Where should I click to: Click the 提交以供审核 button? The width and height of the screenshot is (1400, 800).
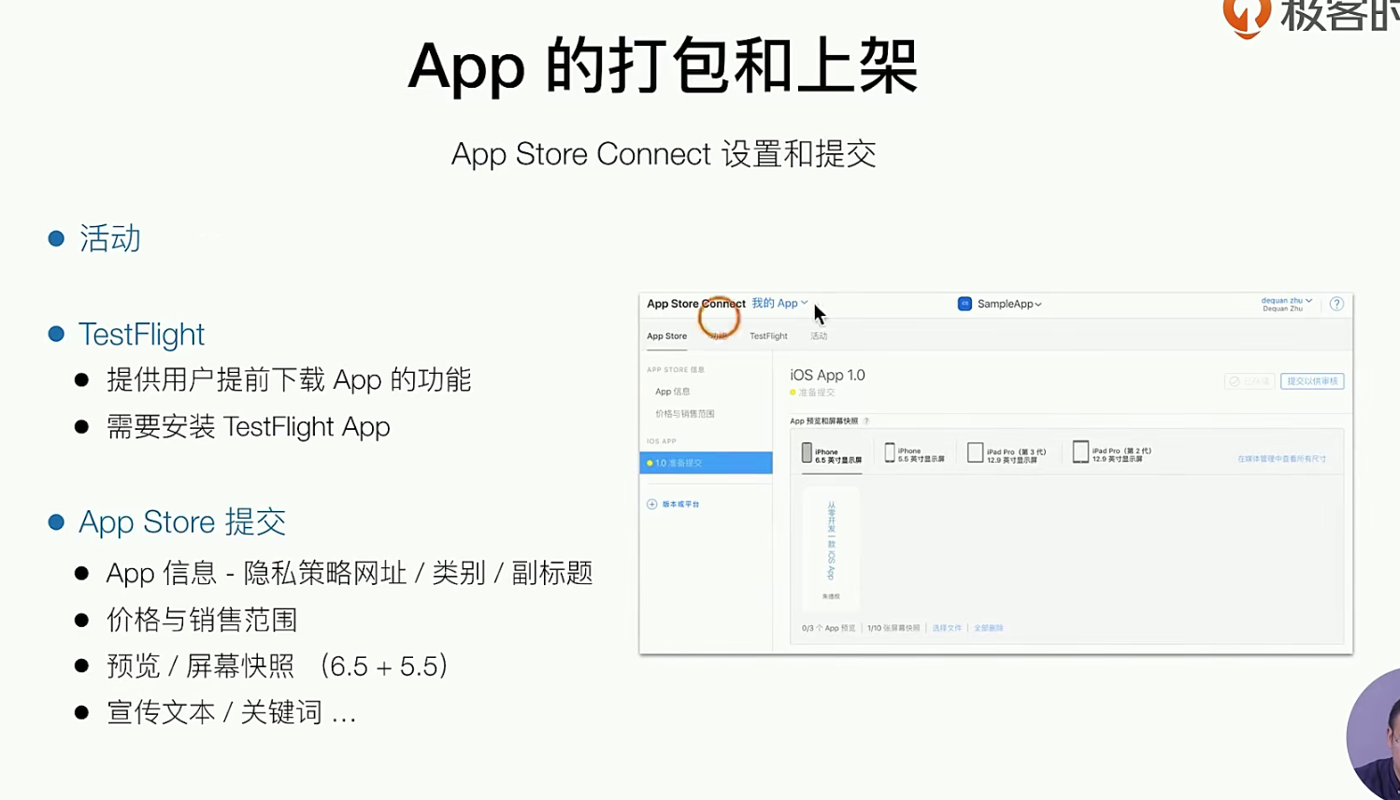pyautogui.click(x=1312, y=381)
